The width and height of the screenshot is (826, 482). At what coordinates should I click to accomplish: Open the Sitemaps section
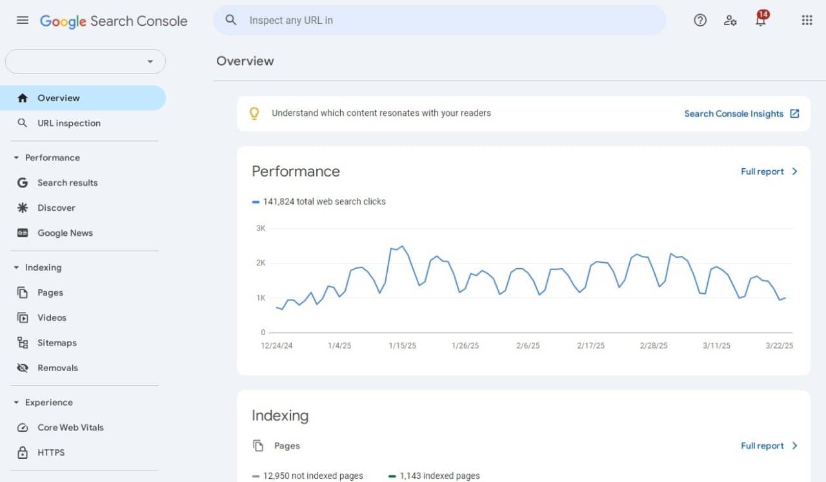57,342
